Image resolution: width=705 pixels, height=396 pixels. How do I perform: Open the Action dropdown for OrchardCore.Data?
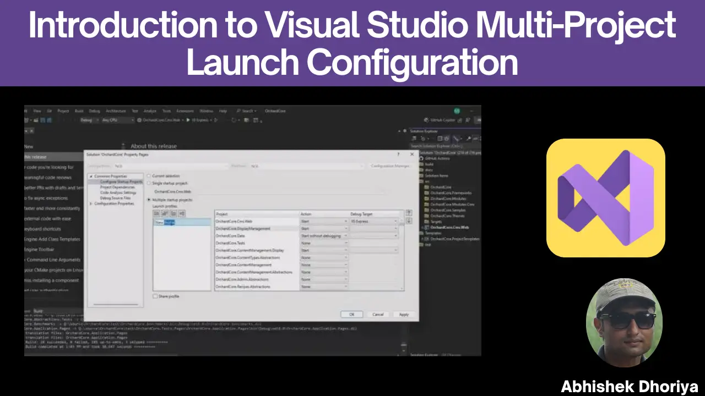point(324,235)
